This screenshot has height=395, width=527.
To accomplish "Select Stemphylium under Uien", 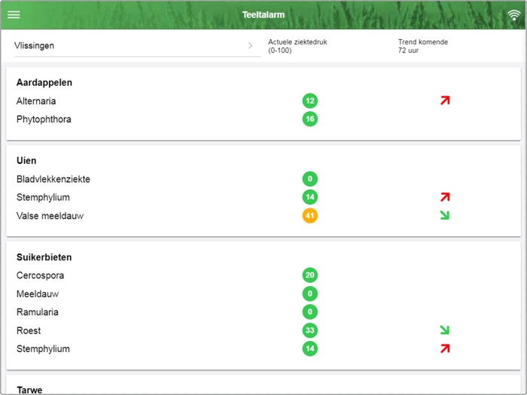I will (43, 197).
